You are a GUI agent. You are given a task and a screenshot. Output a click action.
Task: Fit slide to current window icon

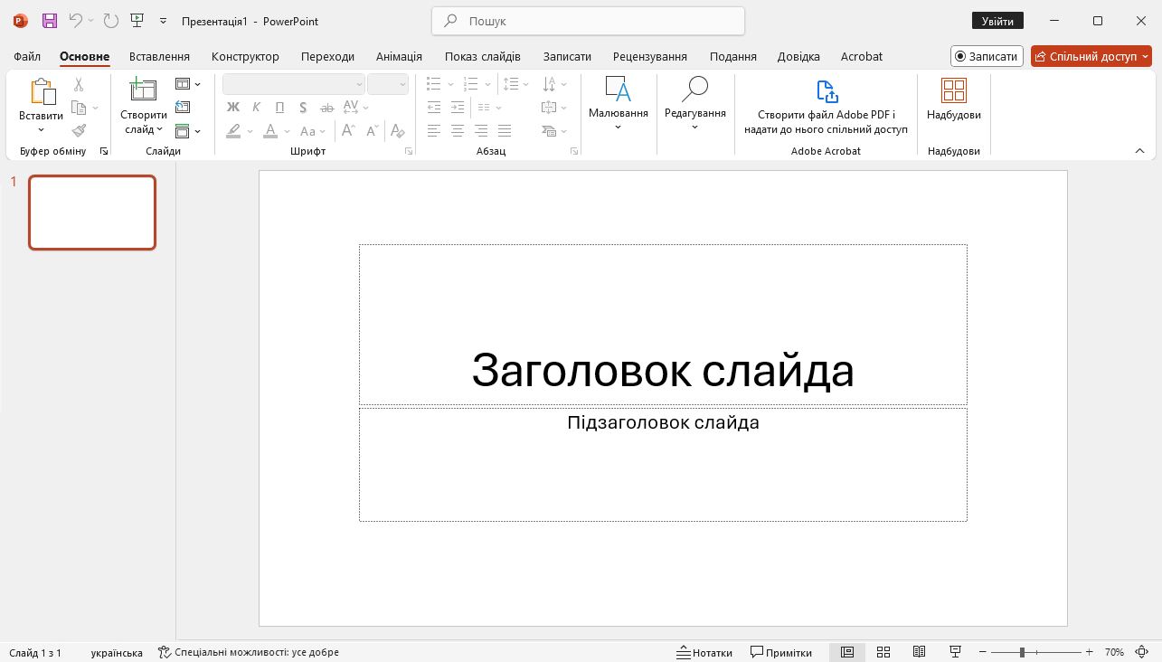pos(1140,652)
